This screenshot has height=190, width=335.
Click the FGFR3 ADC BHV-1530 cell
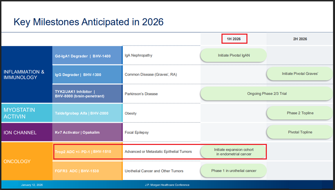[x=87, y=171]
